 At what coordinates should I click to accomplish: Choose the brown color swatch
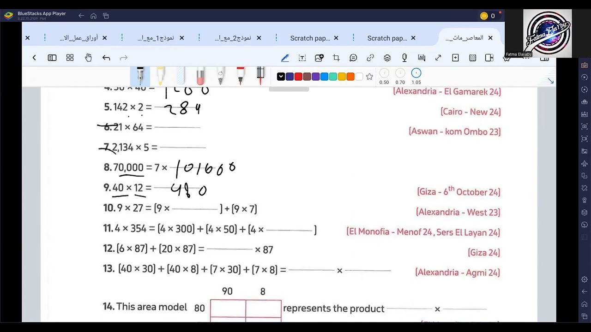click(x=307, y=77)
